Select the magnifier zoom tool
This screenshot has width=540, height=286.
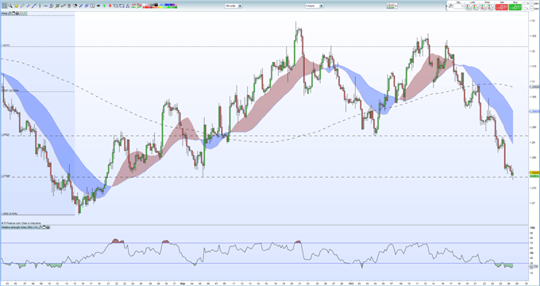coord(10,6)
